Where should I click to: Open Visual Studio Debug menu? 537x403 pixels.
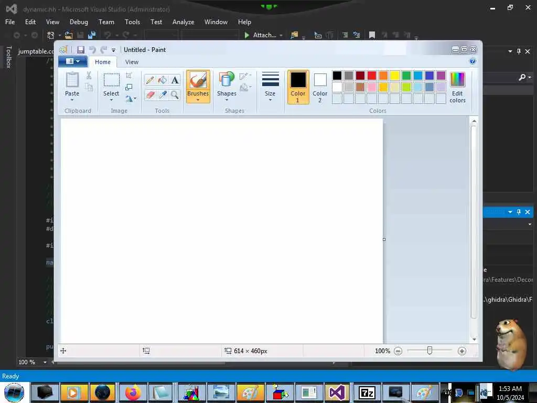click(79, 22)
